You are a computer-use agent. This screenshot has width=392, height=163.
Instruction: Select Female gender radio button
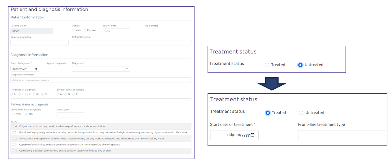(x=85, y=30)
